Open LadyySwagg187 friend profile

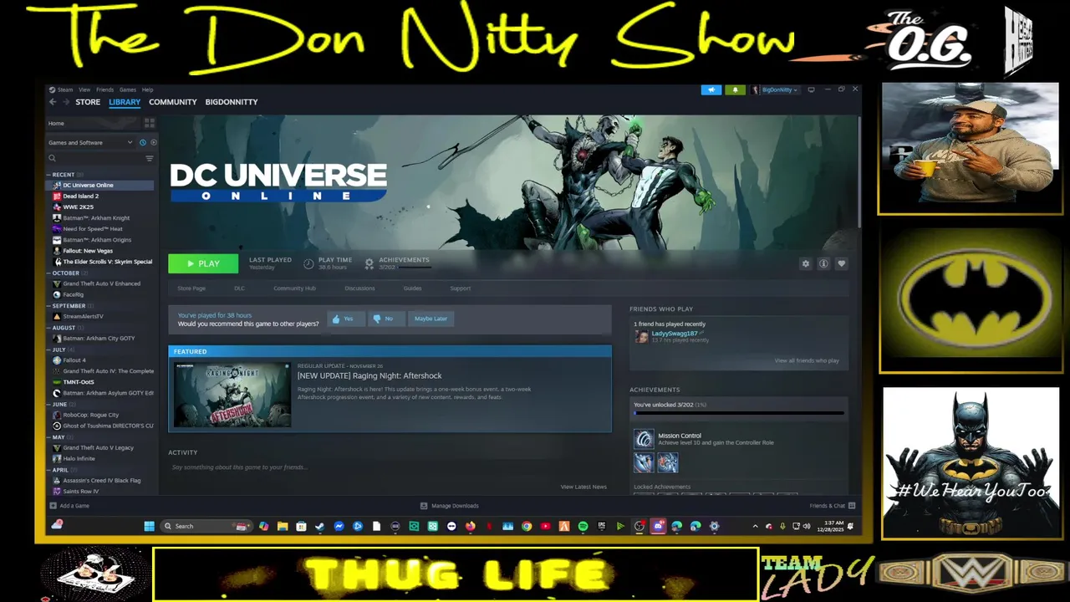click(674, 334)
